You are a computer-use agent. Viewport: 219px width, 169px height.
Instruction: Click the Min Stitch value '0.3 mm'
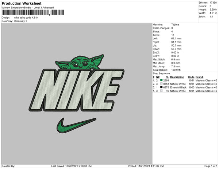tap(176, 63)
